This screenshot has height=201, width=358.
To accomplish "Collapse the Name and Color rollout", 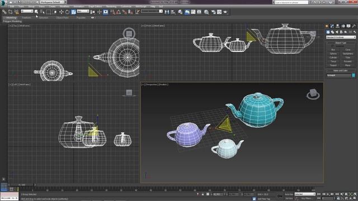I will click(x=341, y=71).
